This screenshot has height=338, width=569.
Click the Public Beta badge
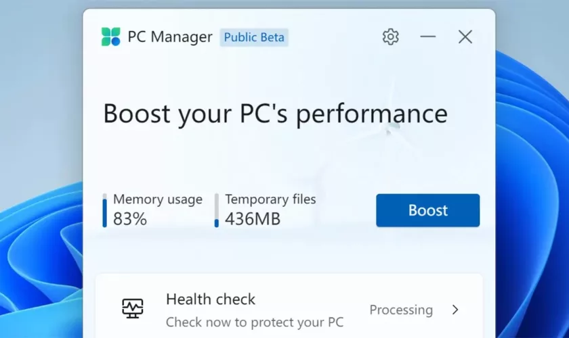click(x=255, y=37)
